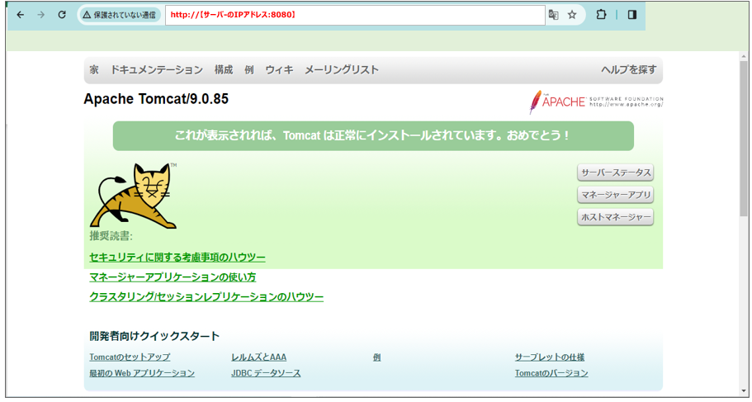Open マネージャーアプリケーションの使い方 link

pos(173,277)
